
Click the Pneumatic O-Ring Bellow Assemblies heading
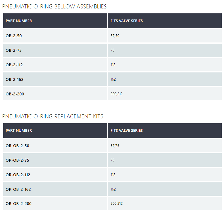coord(54,6)
